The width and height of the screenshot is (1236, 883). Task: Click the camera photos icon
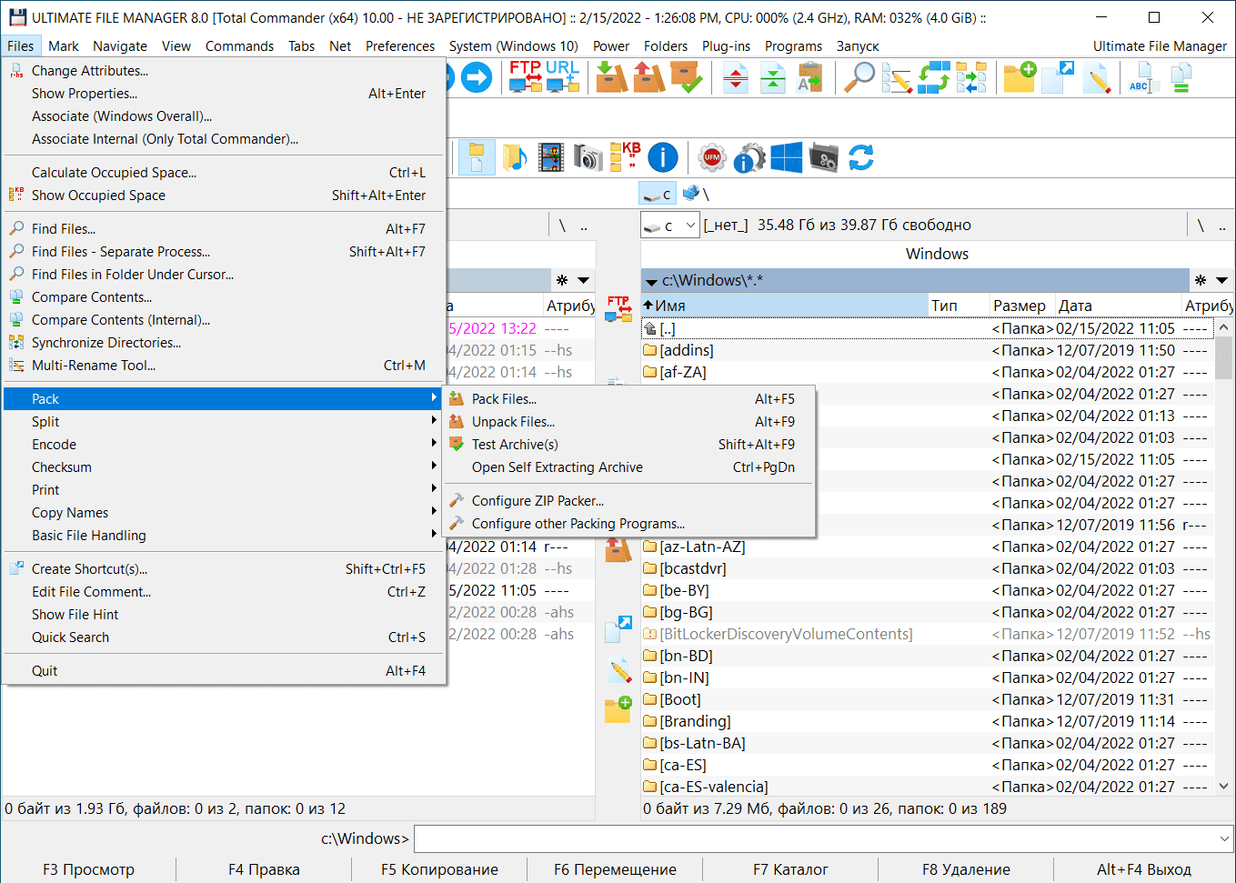tap(588, 158)
